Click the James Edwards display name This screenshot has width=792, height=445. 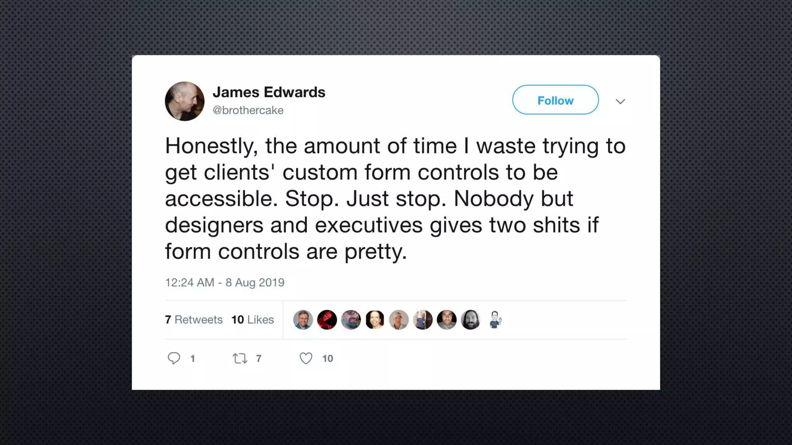[269, 92]
